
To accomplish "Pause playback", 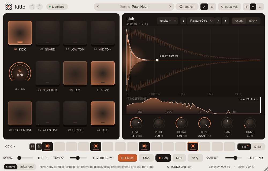I will (128, 158).
